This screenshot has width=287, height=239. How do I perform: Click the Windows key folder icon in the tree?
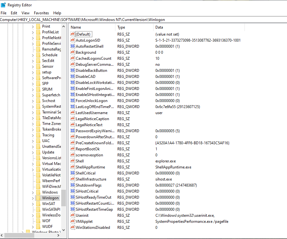point(38,192)
